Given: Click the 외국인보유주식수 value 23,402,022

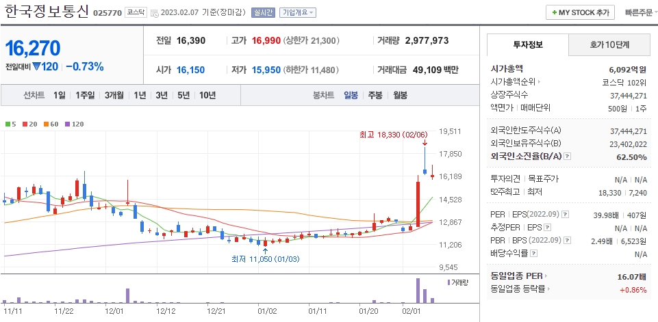Looking at the screenshot, I should (x=628, y=144).
